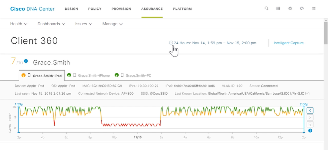The height and width of the screenshot is (150, 328).
Task: Click the page vertical scrollbar thumb
Action: click(x=326, y=33)
